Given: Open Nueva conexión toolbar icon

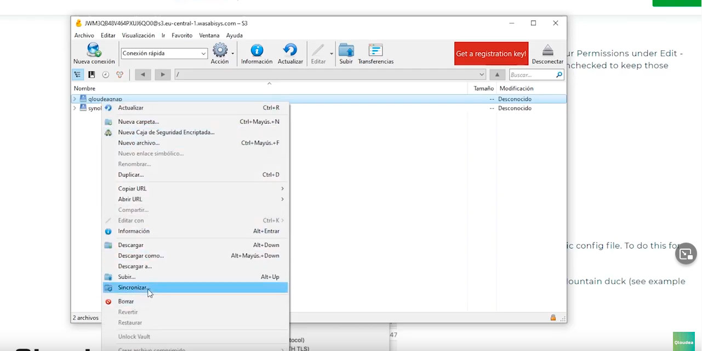Looking at the screenshot, I should pos(94,50).
